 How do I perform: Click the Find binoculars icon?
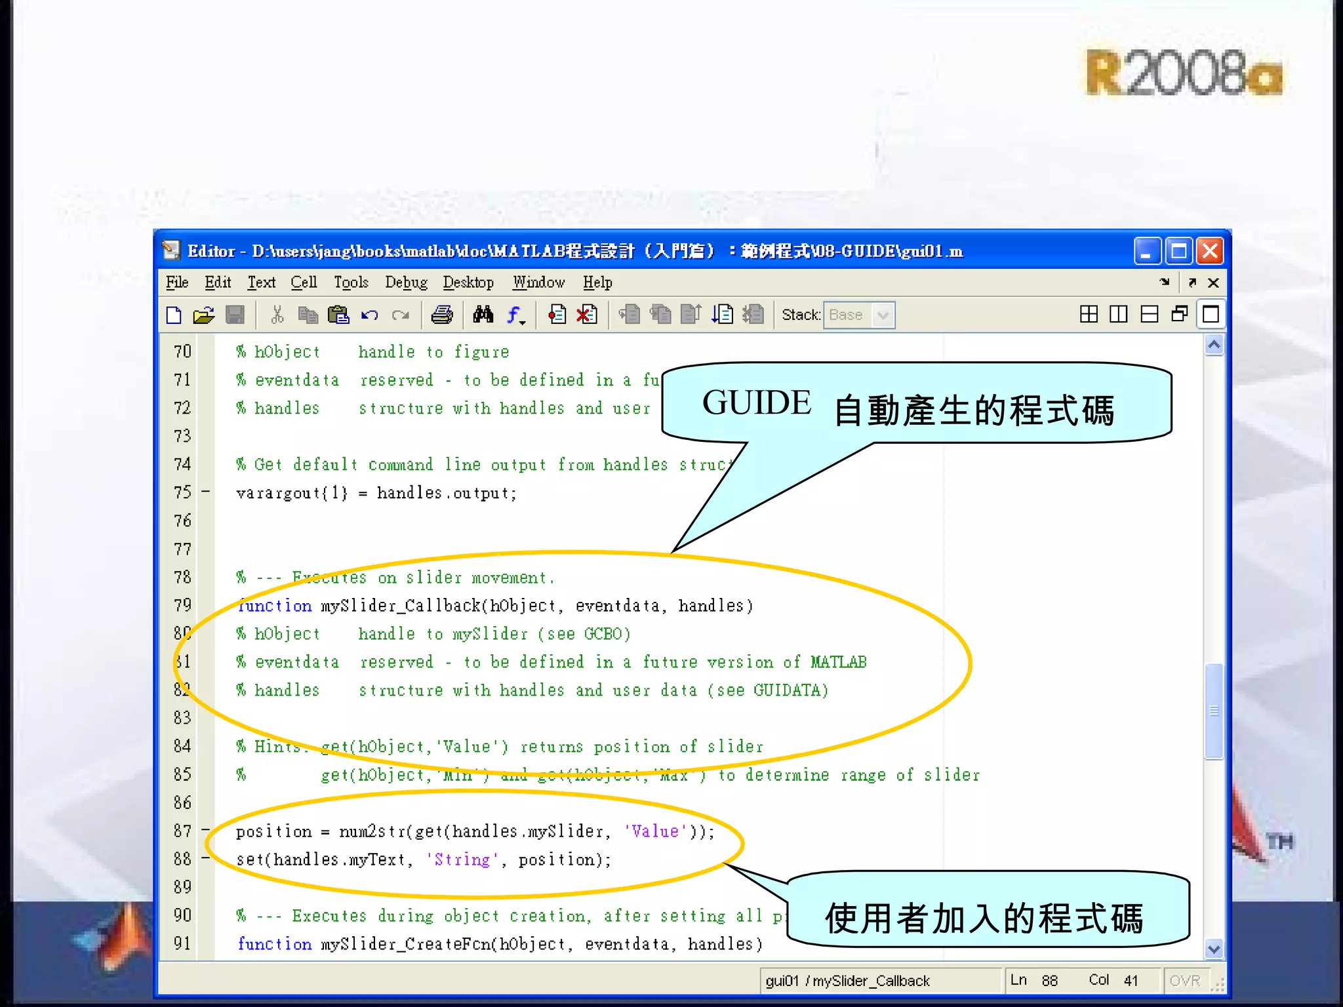pos(483,315)
